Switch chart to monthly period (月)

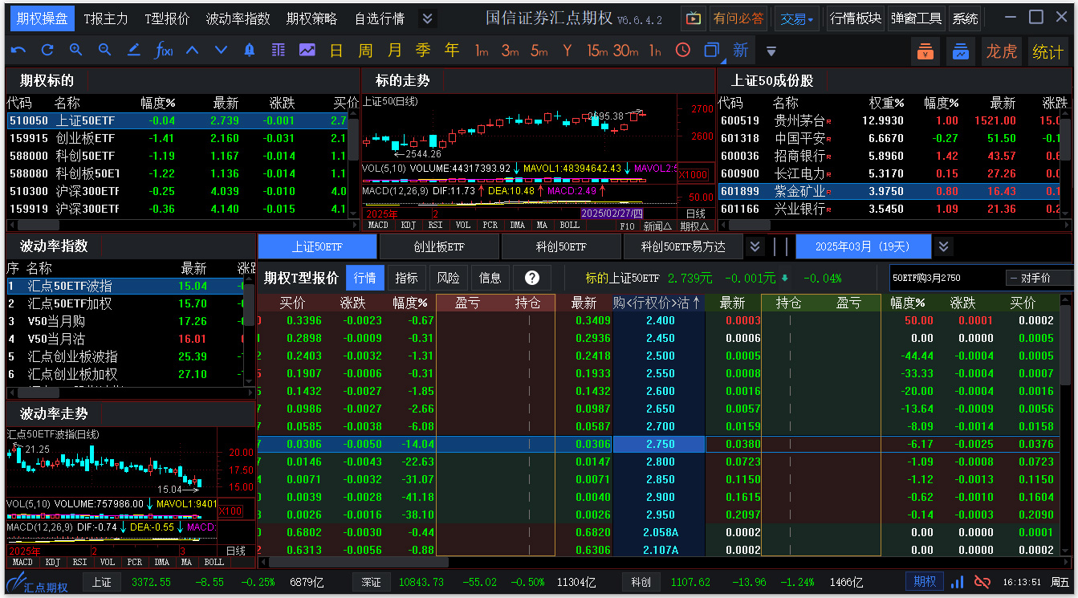coord(394,51)
